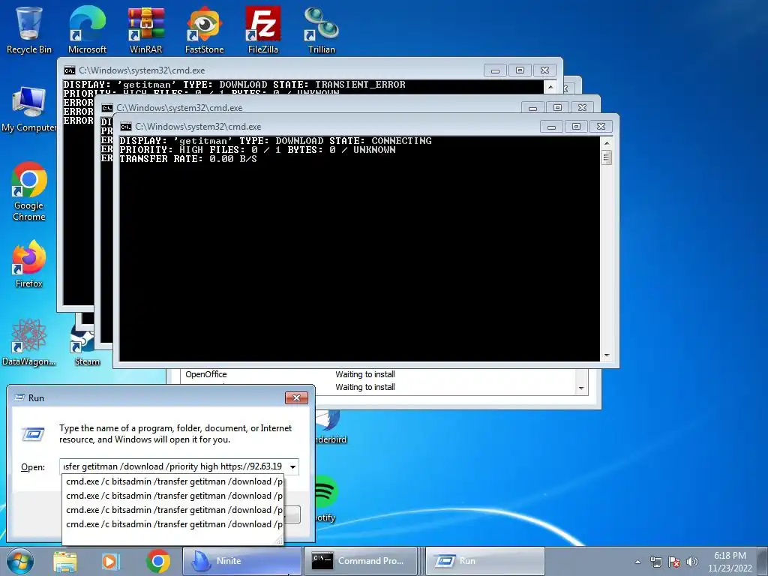This screenshot has width=768, height=576.
Task: Select the second bitsadmin history entry
Action: pyautogui.click(x=173, y=496)
